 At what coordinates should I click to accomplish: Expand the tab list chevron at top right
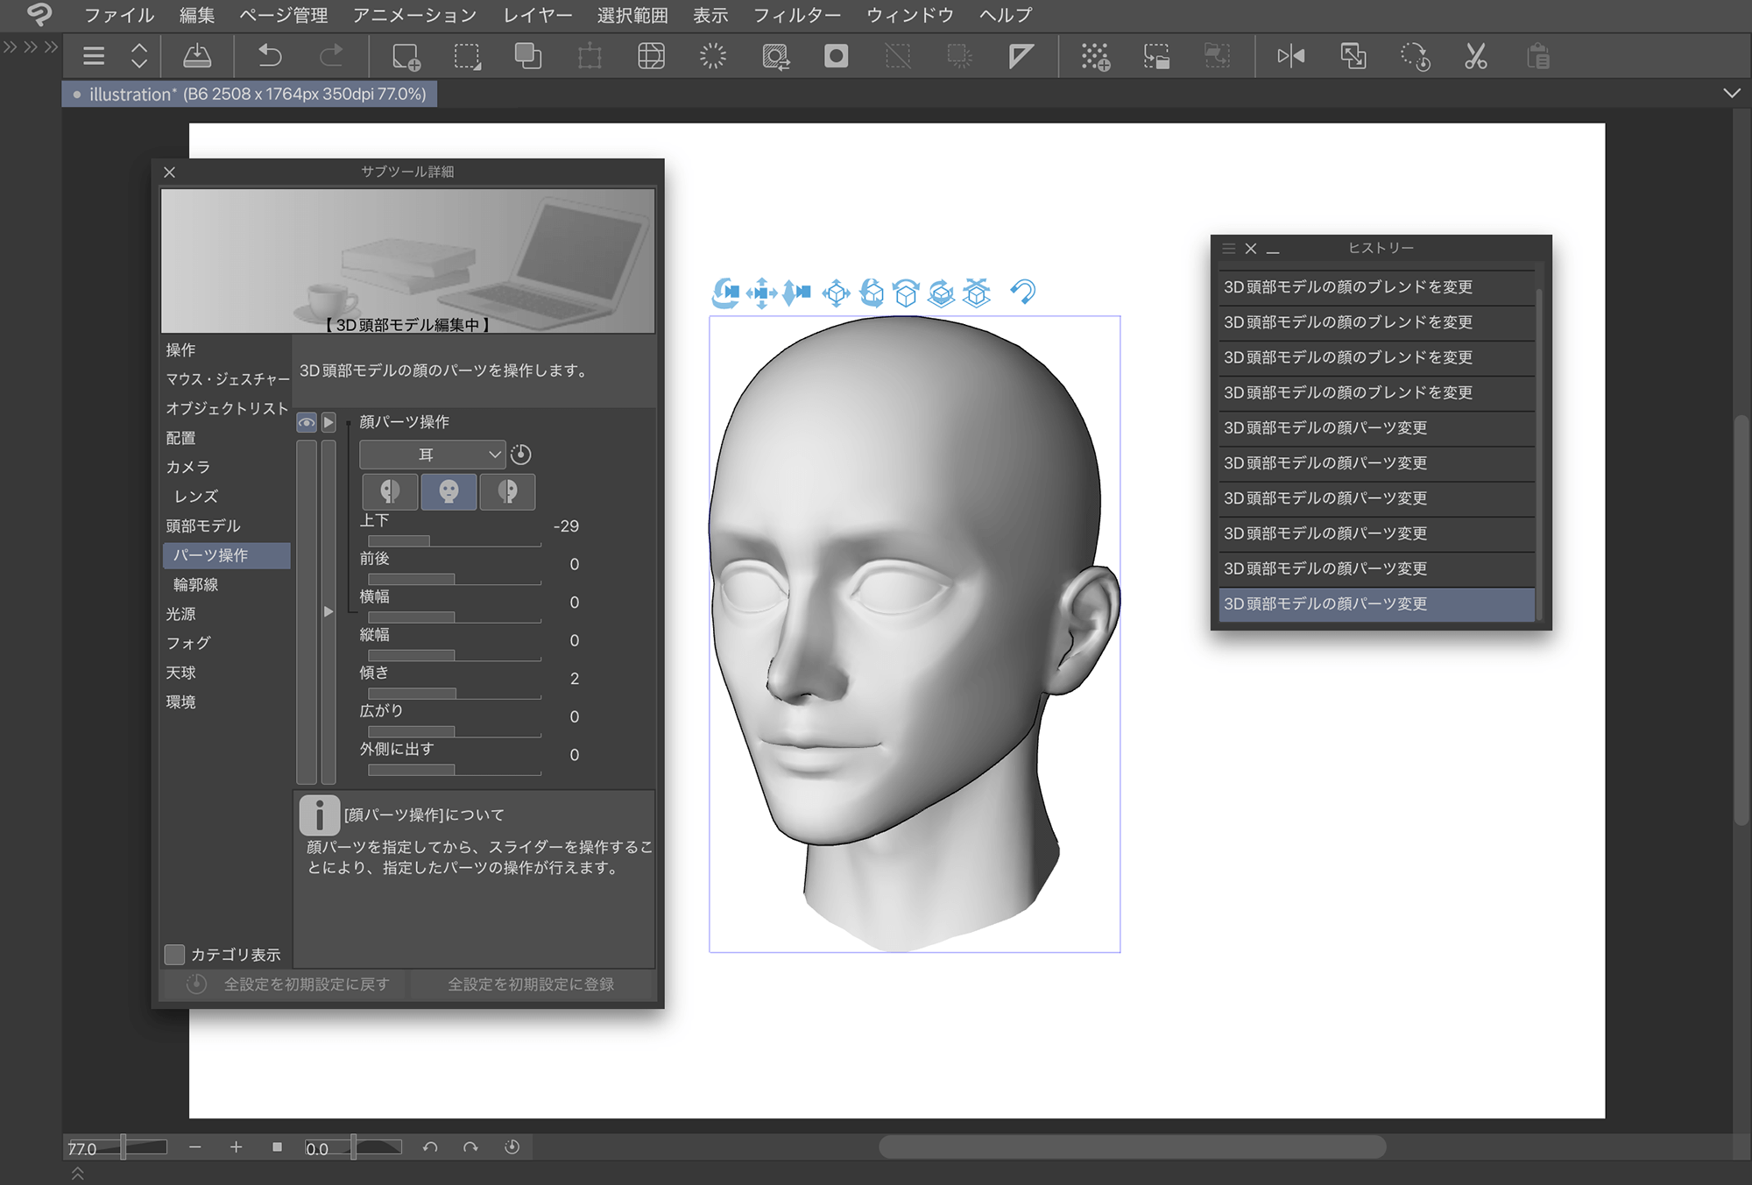click(x=1732, y=94)
